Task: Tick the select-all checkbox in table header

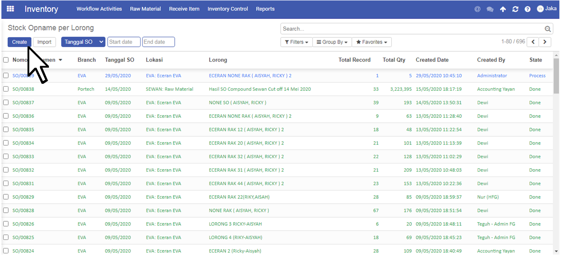Action: (x=6, y=60)
